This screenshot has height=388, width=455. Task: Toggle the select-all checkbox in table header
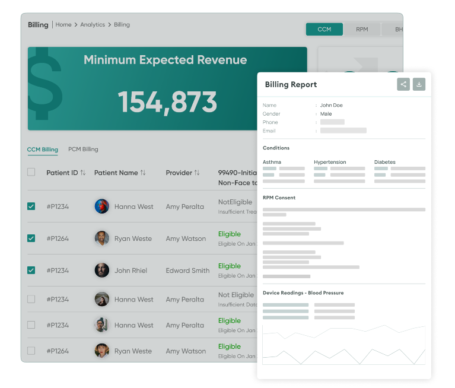coord(31,172)
